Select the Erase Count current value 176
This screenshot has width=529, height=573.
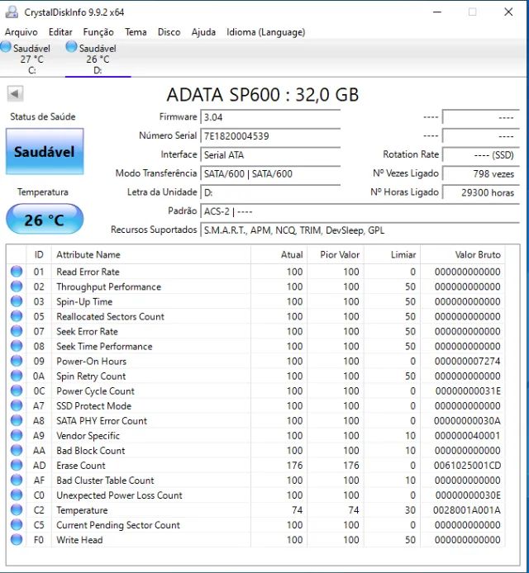[294, 466]
